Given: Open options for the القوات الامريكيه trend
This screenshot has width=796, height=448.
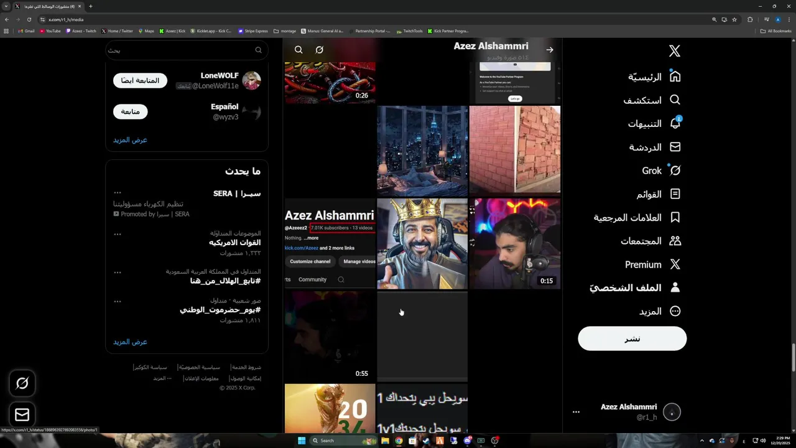Looking at the screenshot, I should 118,235.
